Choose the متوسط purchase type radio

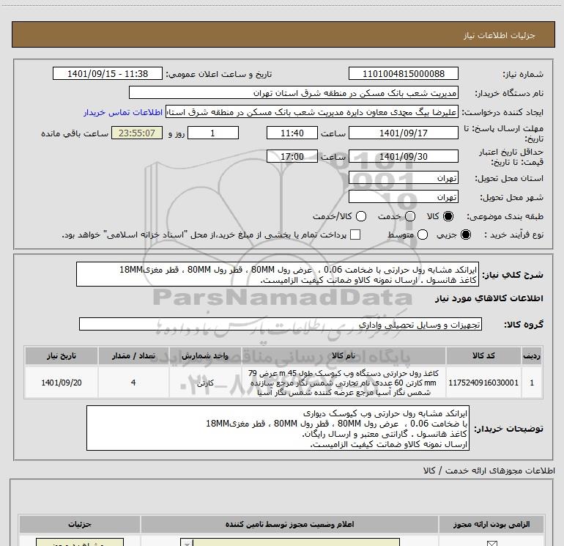[423, 235]
